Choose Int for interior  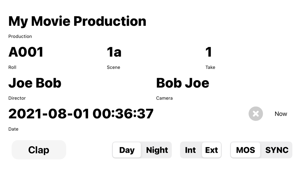(x=190, y=150)
